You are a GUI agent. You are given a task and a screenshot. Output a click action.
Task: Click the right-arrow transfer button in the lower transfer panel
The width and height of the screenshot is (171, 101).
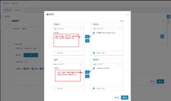[87, 76]
